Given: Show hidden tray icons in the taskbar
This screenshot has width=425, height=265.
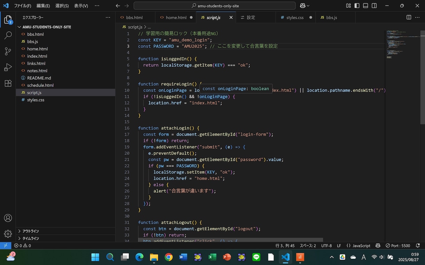Looking at the screenshot, I should 332,257.
